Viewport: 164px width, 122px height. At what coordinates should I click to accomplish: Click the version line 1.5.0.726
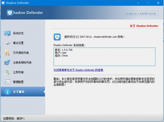point(64,50)
